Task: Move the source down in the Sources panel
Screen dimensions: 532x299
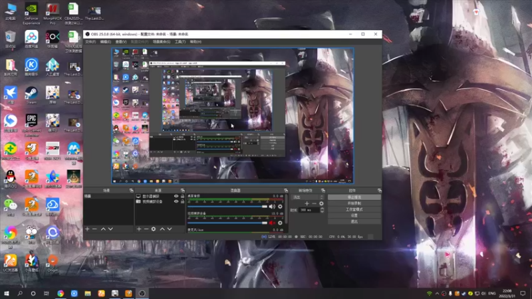Action: click(x=170, y=229)
